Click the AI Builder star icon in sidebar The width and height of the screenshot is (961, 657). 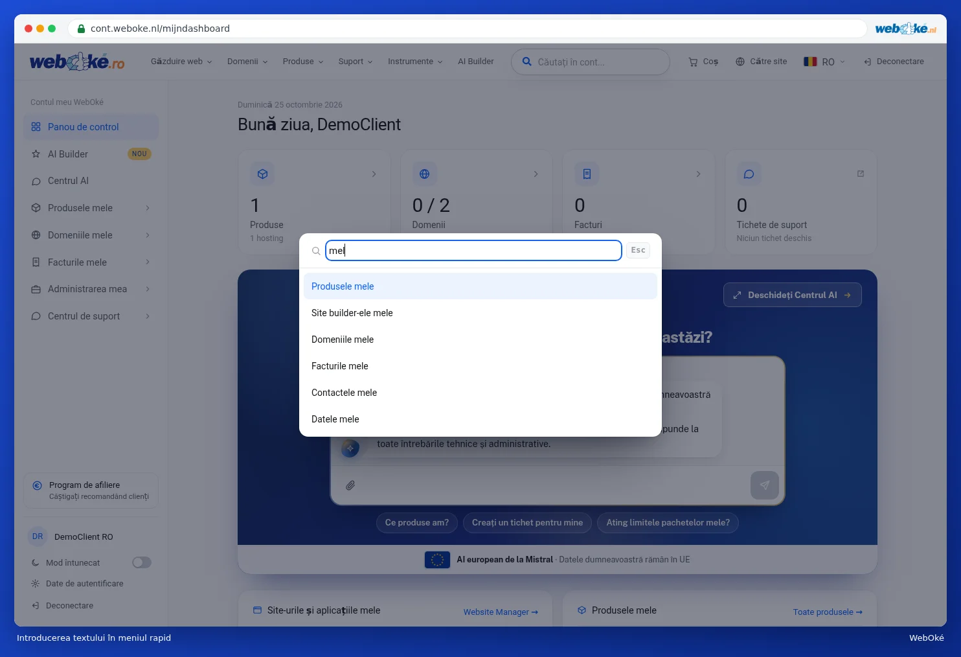[36, 154]
